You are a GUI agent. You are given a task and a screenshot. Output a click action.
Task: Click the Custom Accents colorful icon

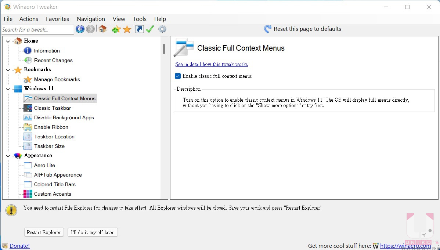[x=28, y=194]
